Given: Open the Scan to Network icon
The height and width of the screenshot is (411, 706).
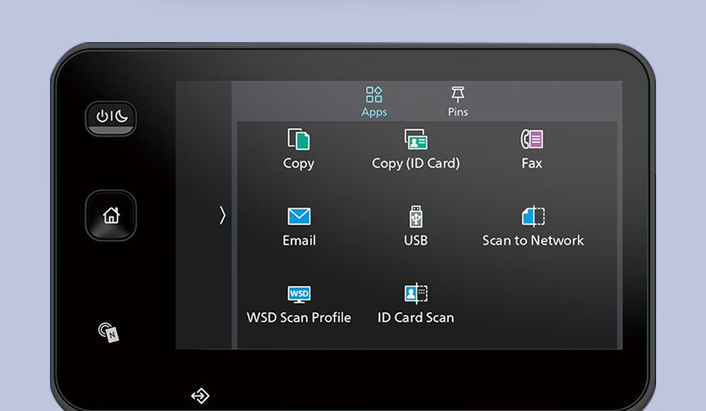Looking at the screenshot, I should coord(533,216).
